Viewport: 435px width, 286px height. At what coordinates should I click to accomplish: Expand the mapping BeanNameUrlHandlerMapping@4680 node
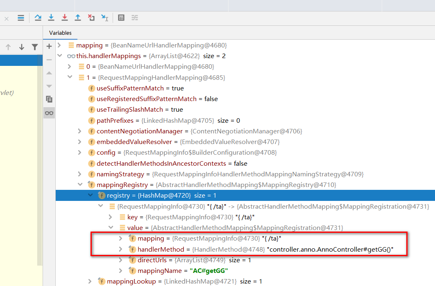(x=59, y=45)
